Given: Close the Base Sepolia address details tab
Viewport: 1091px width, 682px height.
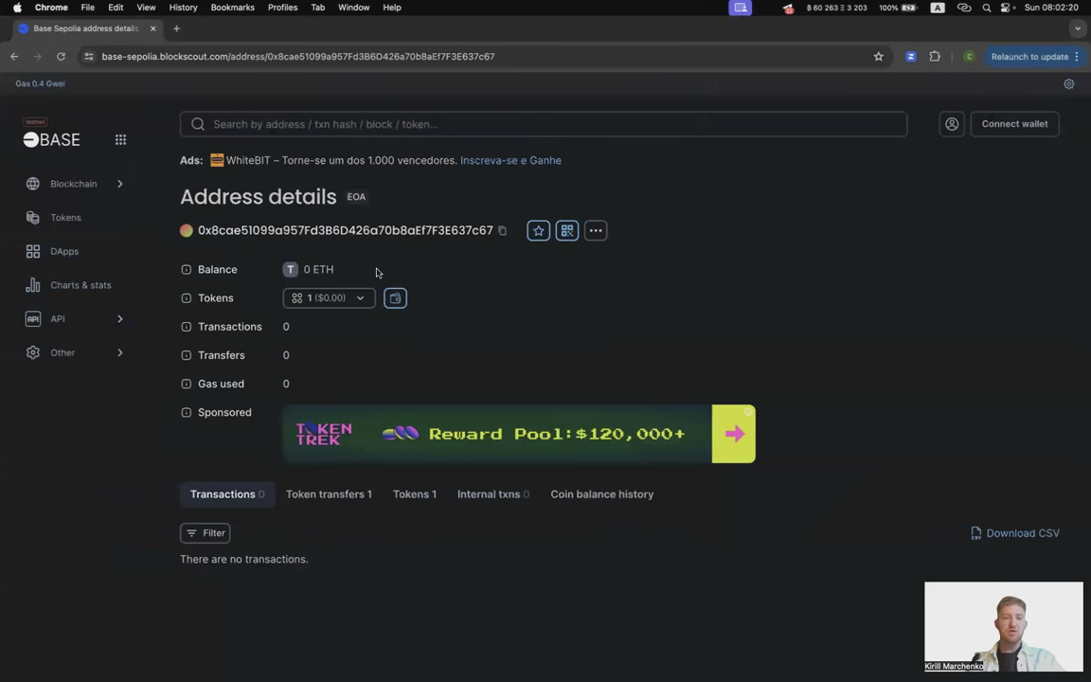Looking at the screenshot, I should [x=153, y=28].
